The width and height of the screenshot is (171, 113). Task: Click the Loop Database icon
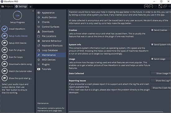(x=39, y=50)
